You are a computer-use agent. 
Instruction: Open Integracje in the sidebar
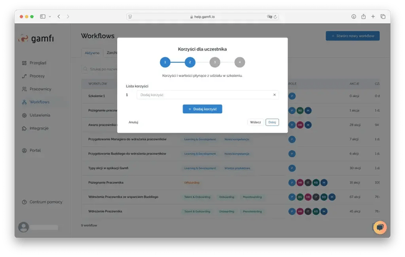click(24, 128)
